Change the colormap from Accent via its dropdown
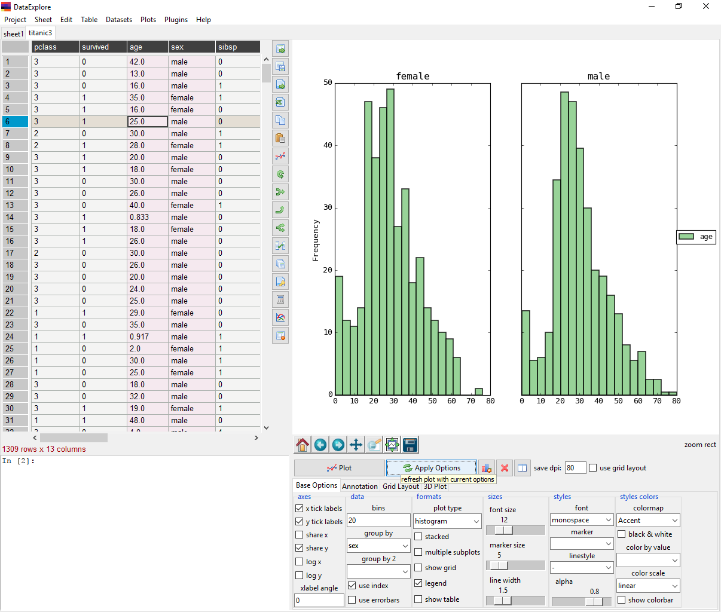Viewport: 721px width, 612px height. (x=647, y=520)
